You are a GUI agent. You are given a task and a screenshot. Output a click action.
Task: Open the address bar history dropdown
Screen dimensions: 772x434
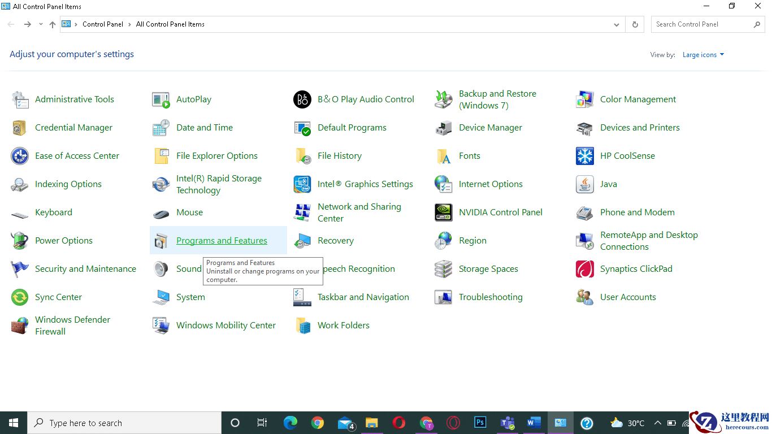coord(616,24)
